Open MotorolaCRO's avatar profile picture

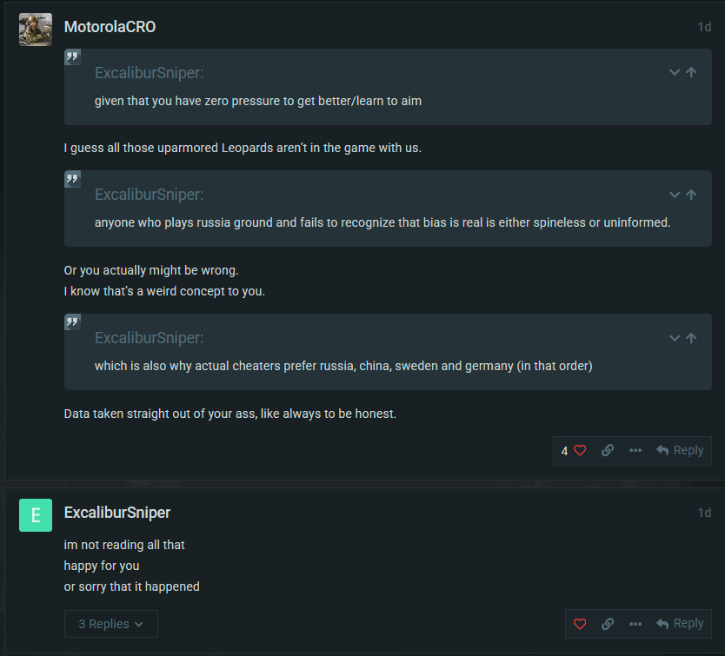(36, 30)
